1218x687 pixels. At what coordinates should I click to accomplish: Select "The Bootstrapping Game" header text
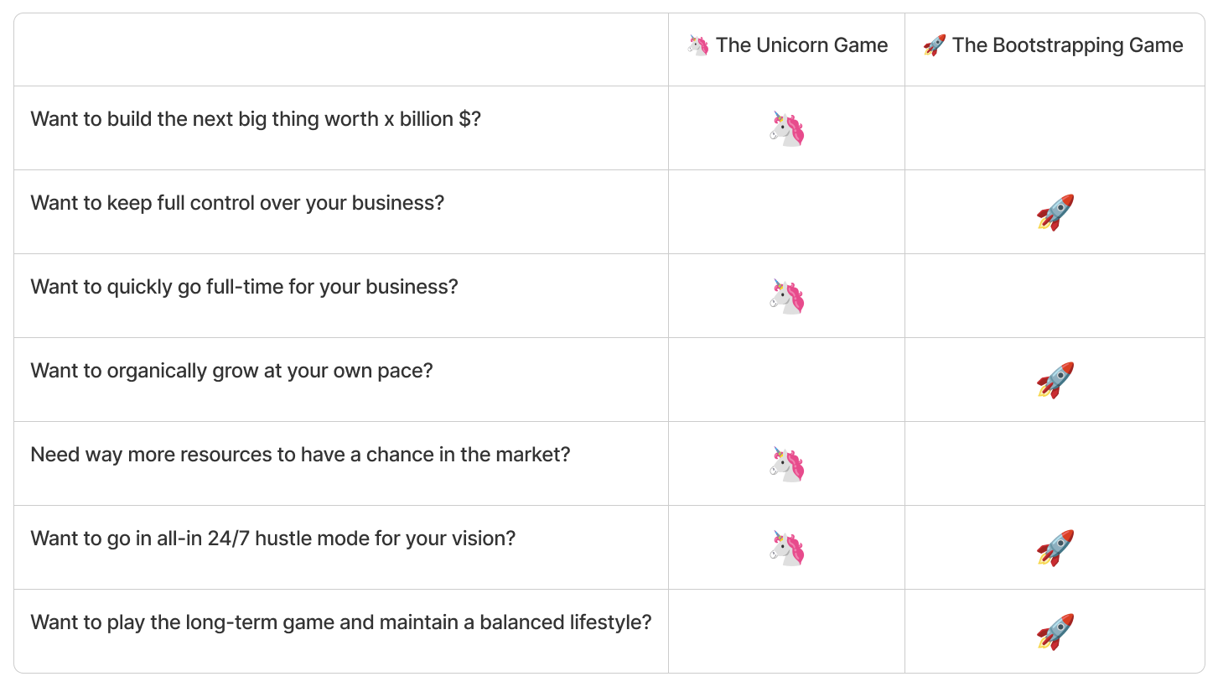(1068, 45)
